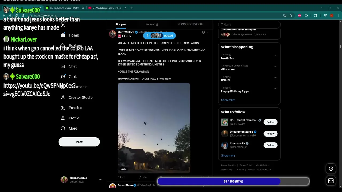Click the Search field on X
The width and height of the screenshot is (342, 192).
point(249,25)
